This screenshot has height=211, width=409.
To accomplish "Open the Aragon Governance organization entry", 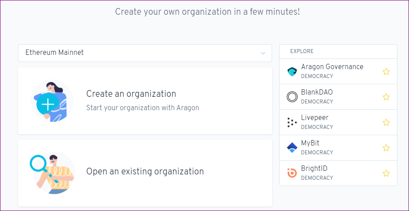I will pyautogui.click(x=338, y=71).
